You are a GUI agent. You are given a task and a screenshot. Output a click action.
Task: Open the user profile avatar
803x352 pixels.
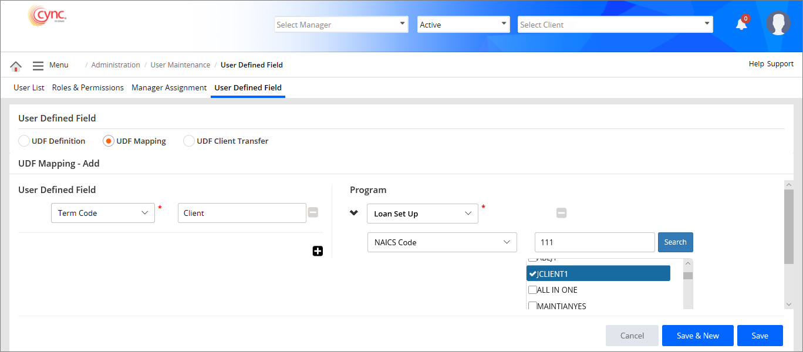pyautogui.click(x=778, y=23)
